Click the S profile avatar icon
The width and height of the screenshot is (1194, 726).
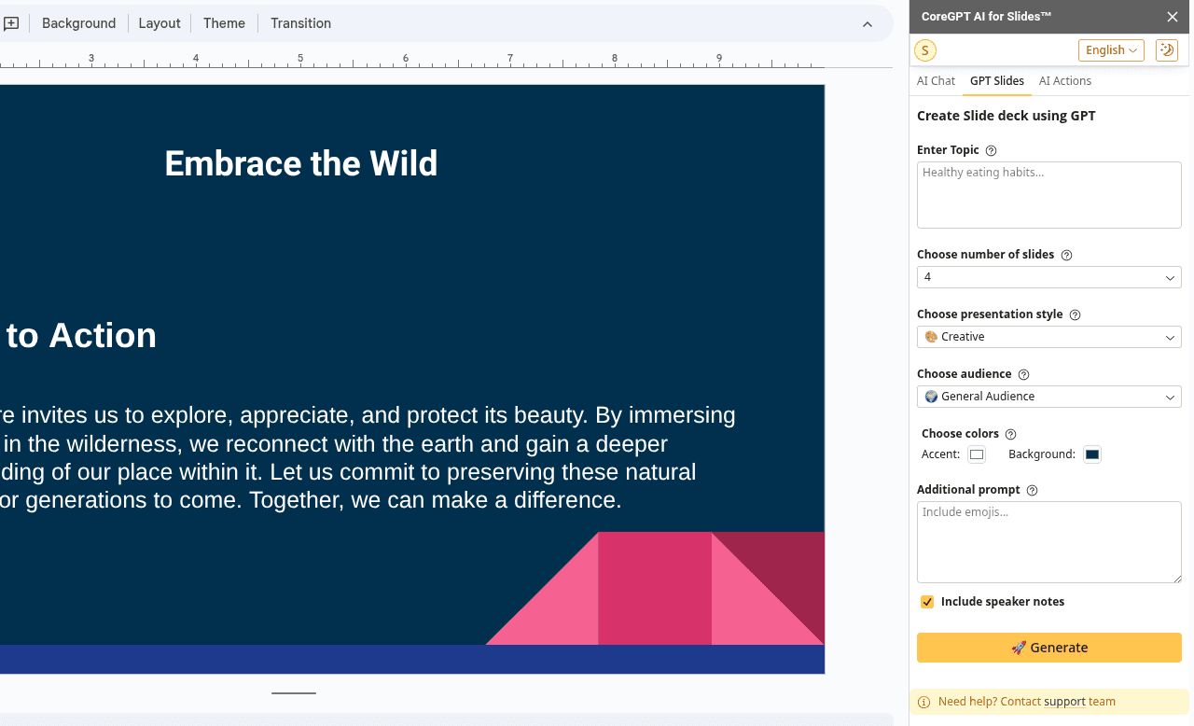tap(924, 50)
